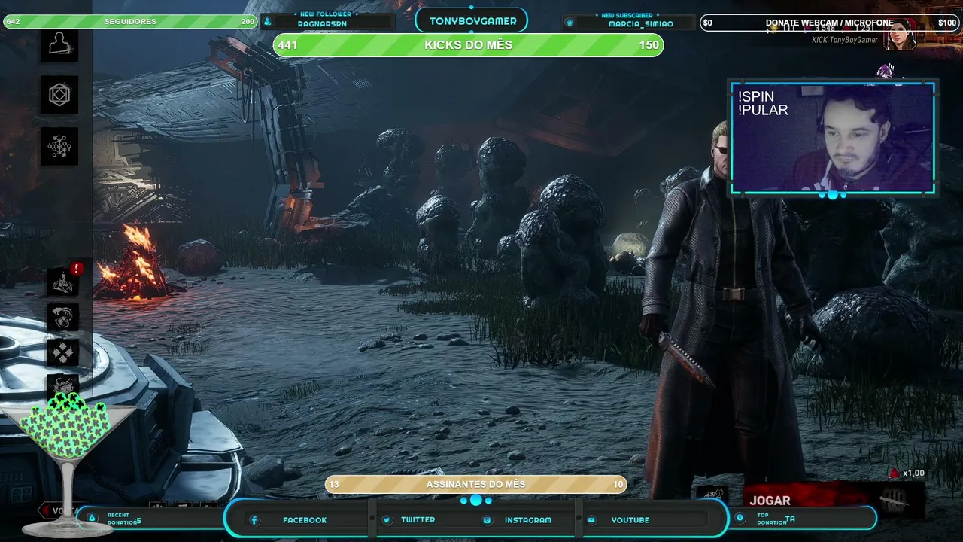This screenshot has height=542, width=963.
Task: Click the MARCIA_SIMIAO subscriber name
Action: 640,24
